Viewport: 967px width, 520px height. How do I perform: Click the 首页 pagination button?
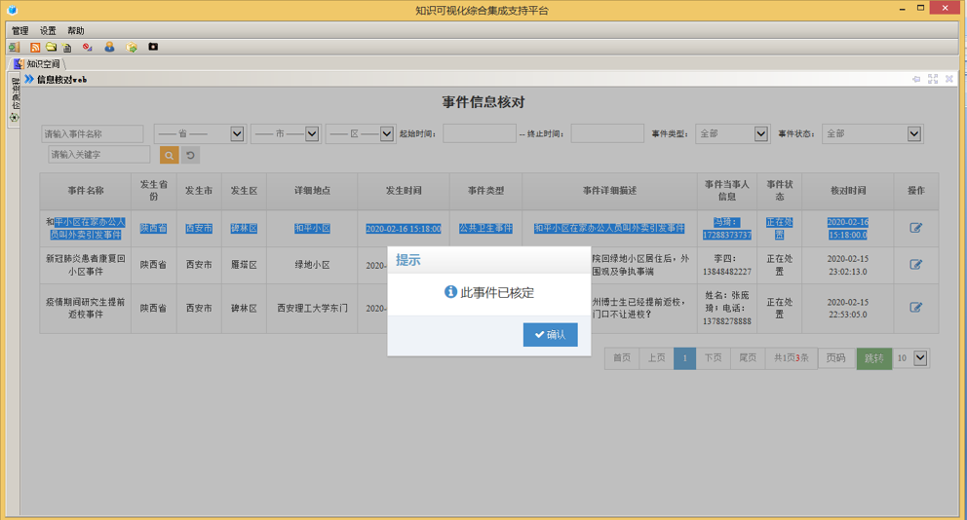pos(622,358)
